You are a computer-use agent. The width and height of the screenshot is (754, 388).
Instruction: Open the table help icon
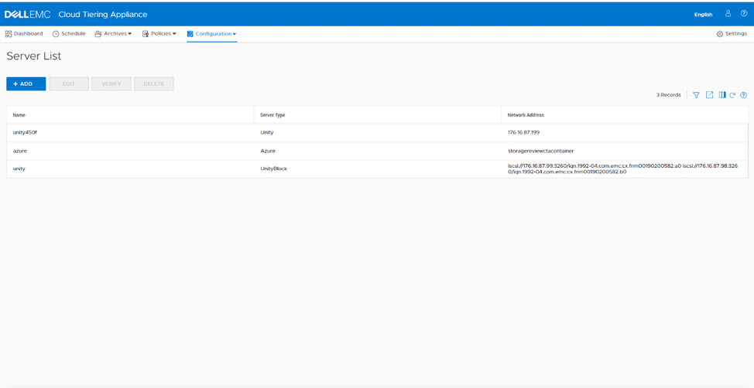[744, 95]
